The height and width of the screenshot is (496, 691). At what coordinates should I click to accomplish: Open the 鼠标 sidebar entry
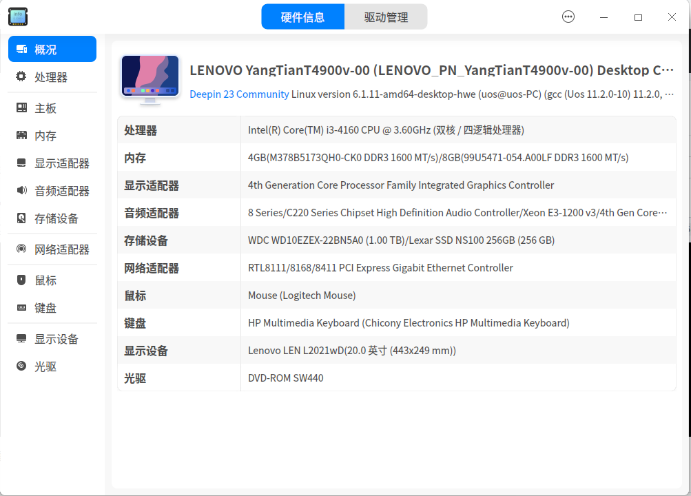(x=52, y=280)
